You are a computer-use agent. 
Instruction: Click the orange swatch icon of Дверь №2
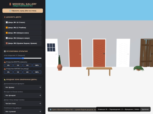click(7, 28)
